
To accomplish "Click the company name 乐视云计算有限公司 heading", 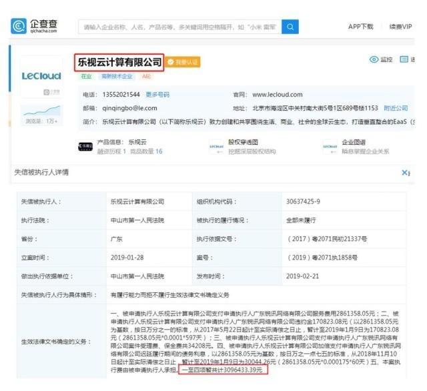I will [x=119, y=62].
